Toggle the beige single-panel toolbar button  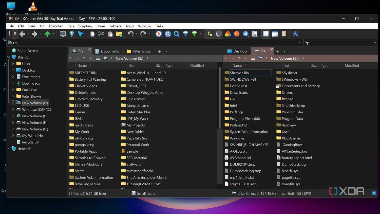pos(284,34)
